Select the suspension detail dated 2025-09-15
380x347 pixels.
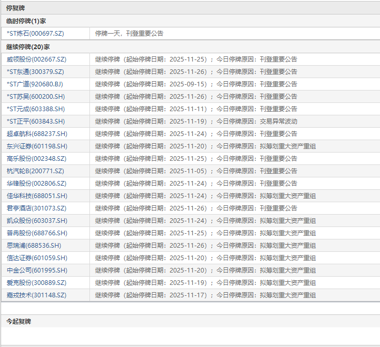[196, 84]
